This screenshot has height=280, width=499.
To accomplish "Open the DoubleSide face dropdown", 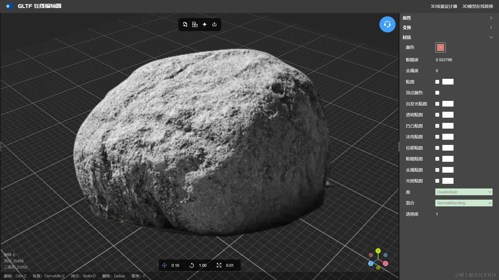I will 464,192.
